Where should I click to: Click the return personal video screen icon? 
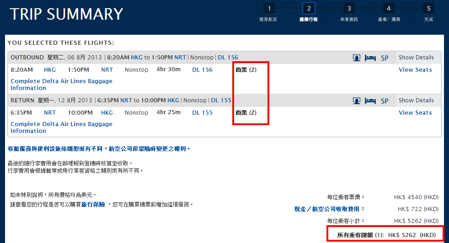(357, 101)
